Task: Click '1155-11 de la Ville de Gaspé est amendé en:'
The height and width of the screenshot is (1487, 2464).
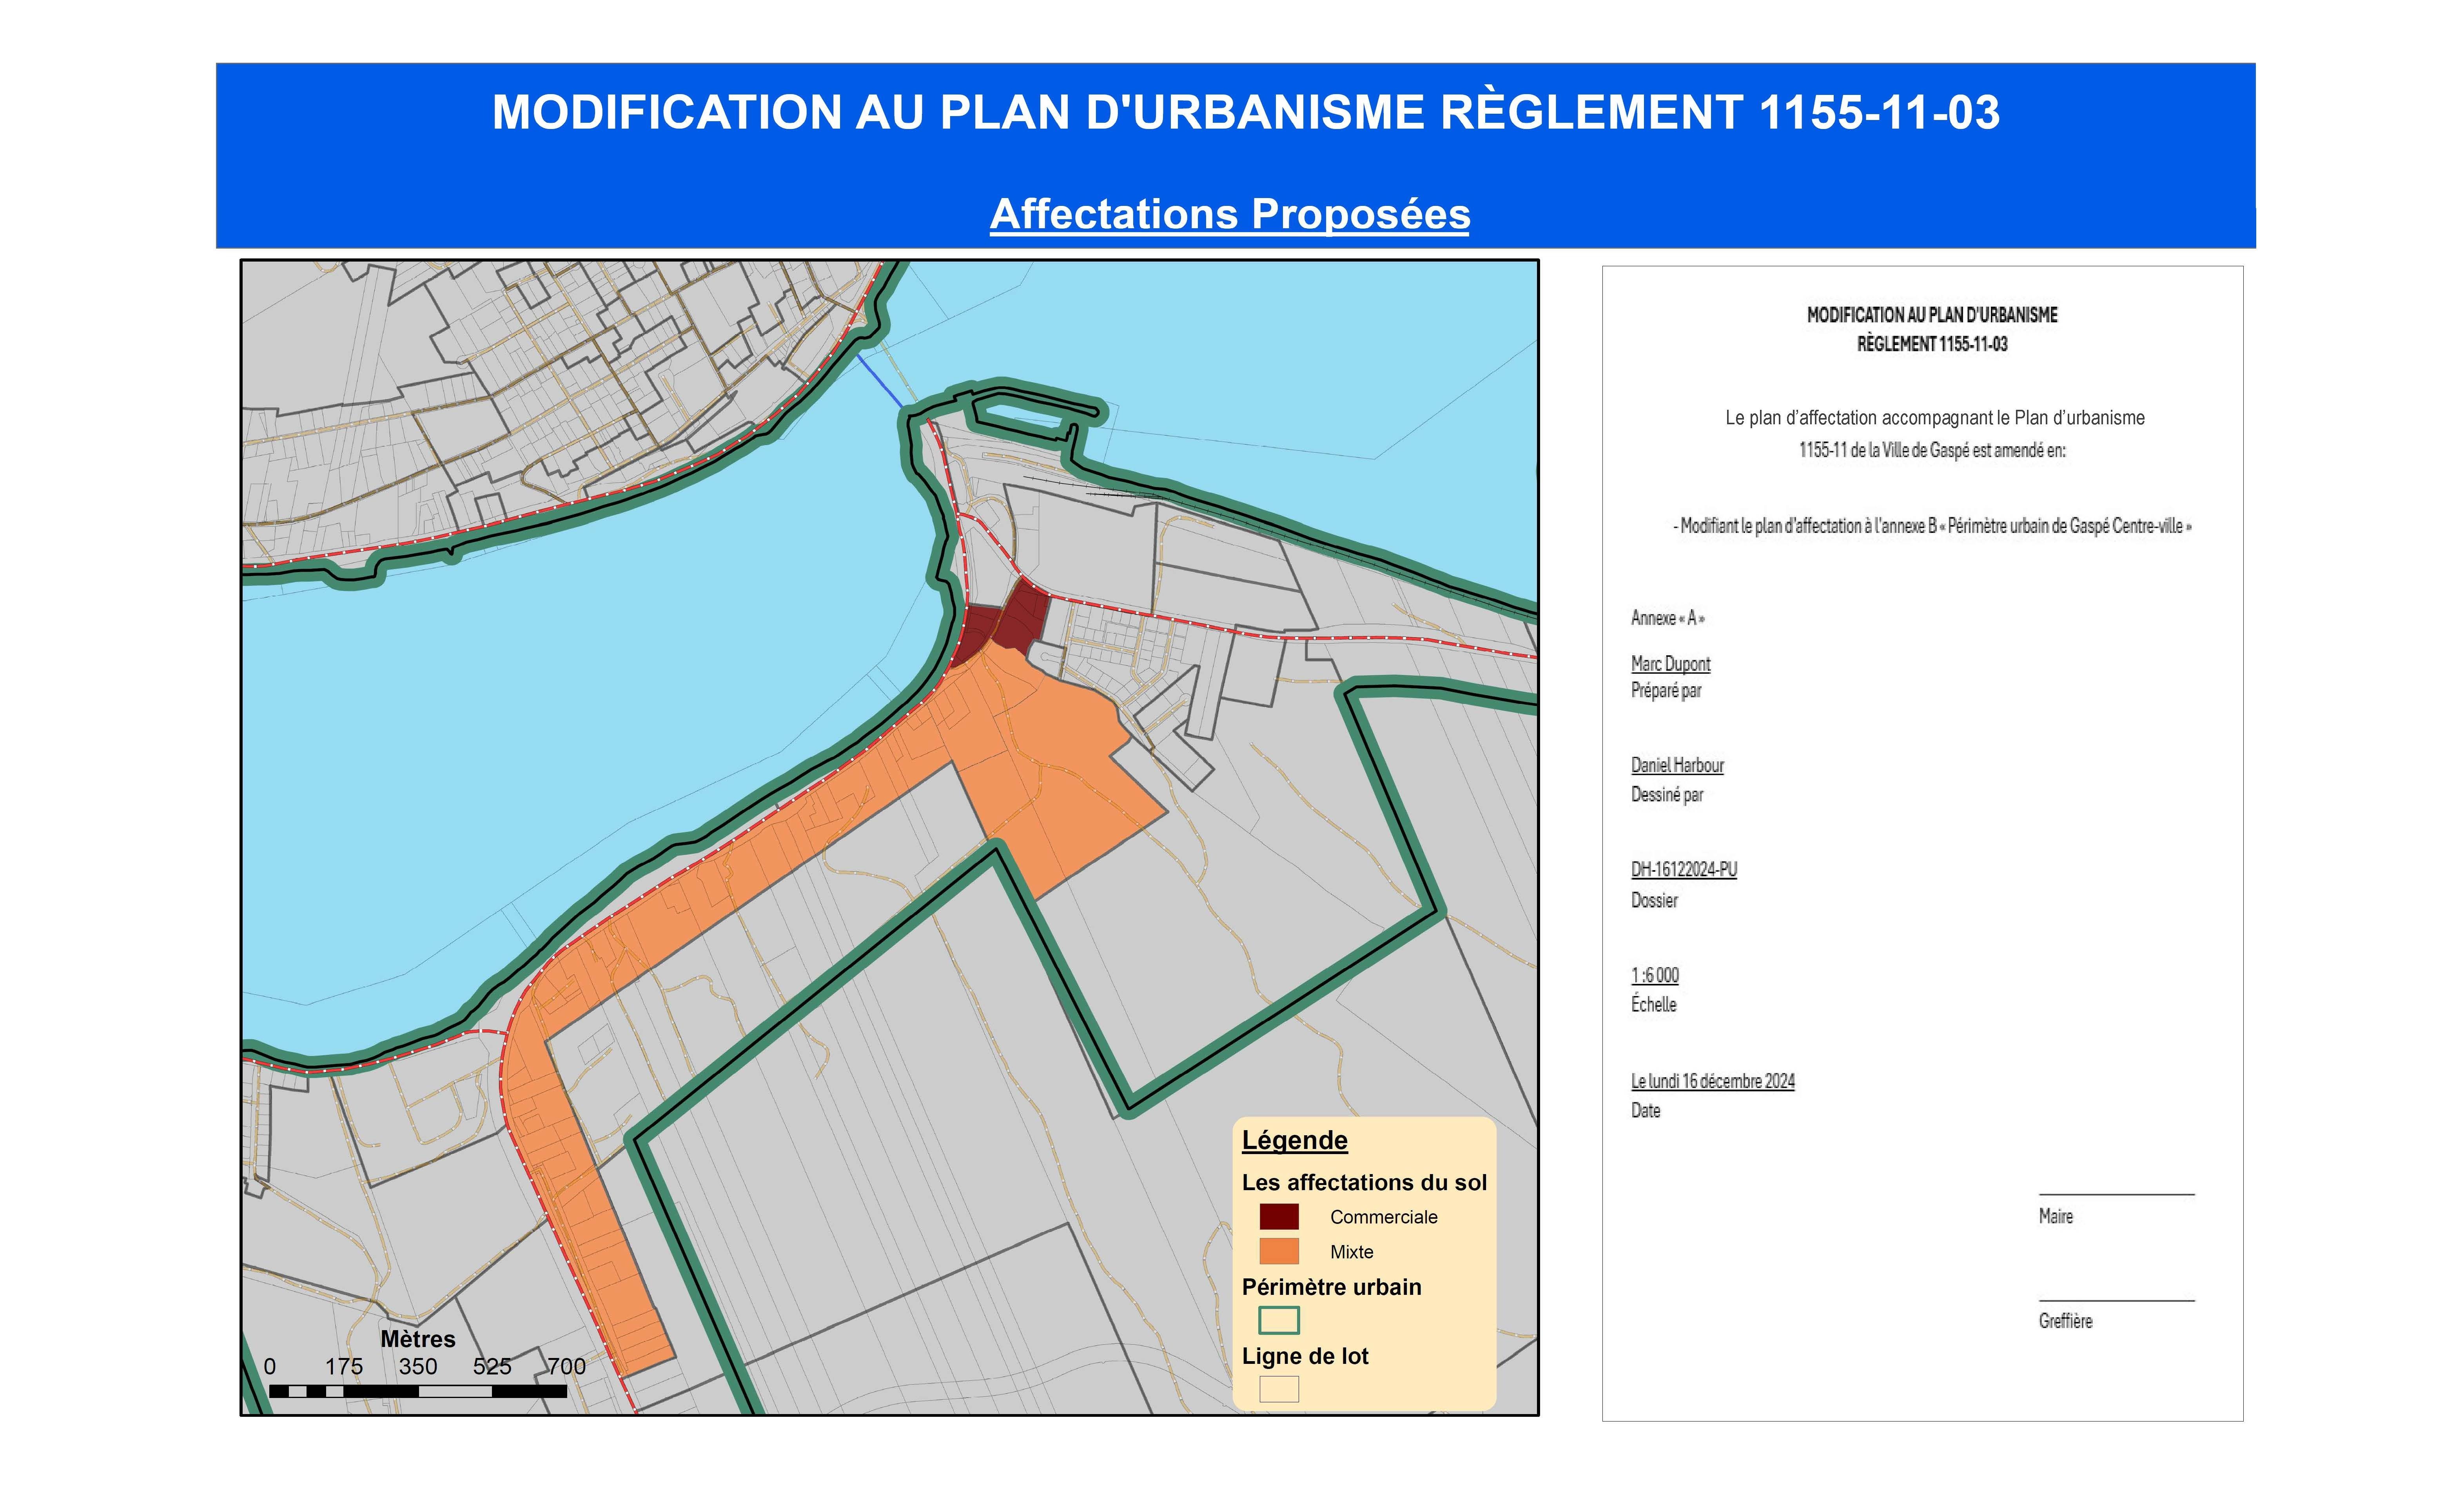Action: point(1932,450)
